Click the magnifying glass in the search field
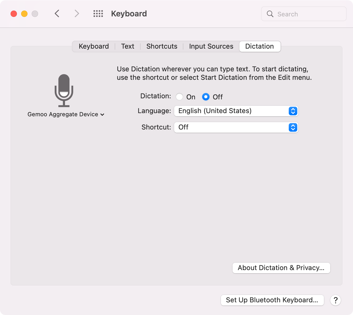This screenshot has width=353, height=315. click(x=270, y=14)
